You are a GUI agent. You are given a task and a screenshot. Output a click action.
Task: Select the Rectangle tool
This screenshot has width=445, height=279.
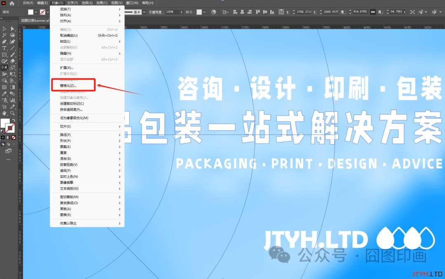[4, 54]
